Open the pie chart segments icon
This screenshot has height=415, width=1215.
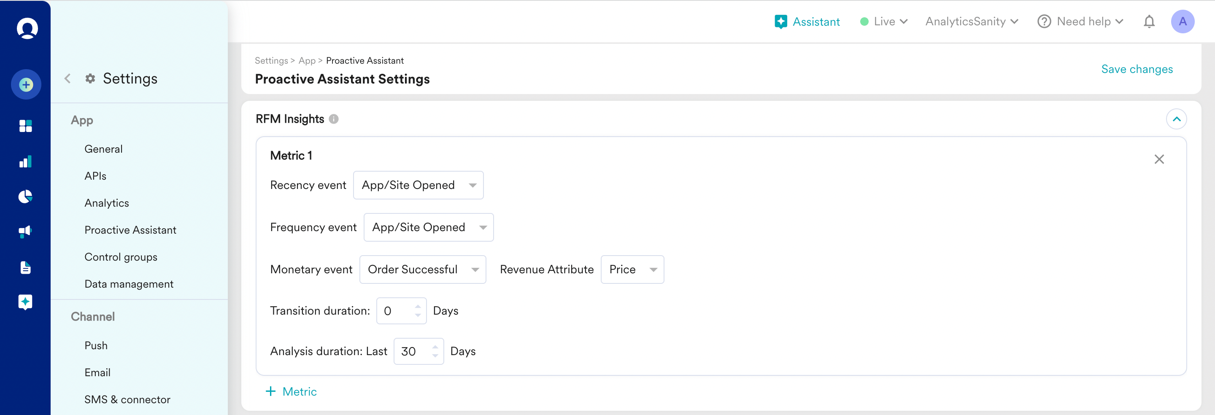(x=25, y=197)
